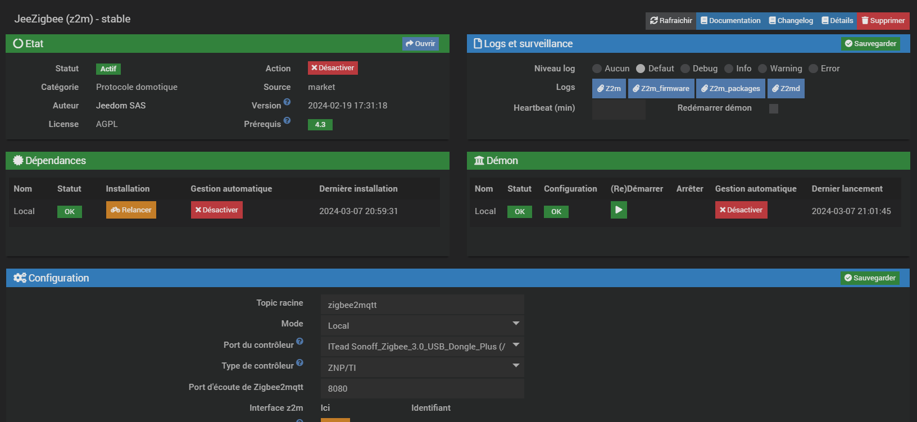Screen dimensions: 917x422
Task: Select the Debug log level
Action: point(685,69)
